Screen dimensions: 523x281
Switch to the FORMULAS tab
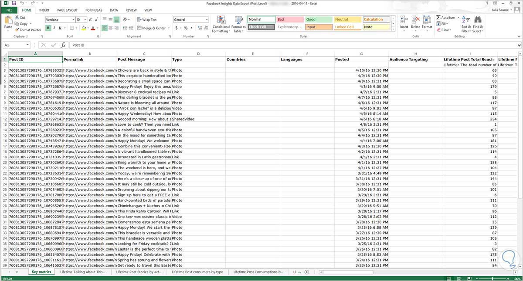coord(94,10)
